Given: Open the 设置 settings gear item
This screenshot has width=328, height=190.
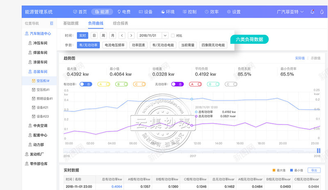Looking at the screenshot, I should tap(233, 12).
